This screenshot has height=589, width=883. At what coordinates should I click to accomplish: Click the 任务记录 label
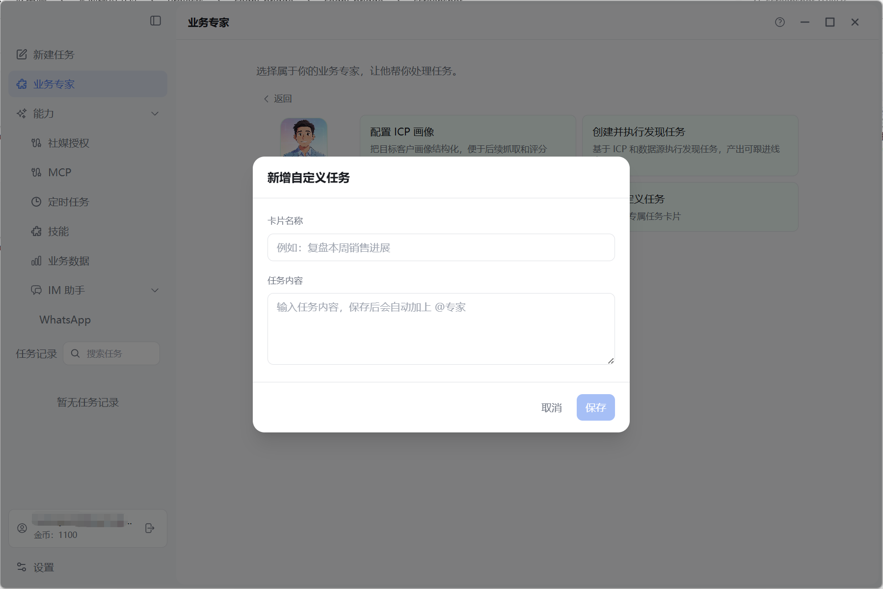pyautogui.click(x=36, y=354)
